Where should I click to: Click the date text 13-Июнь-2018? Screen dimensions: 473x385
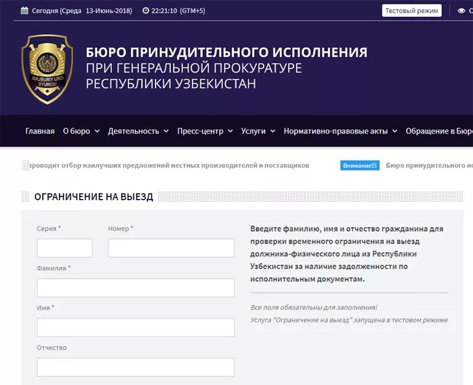coord(109,11)
